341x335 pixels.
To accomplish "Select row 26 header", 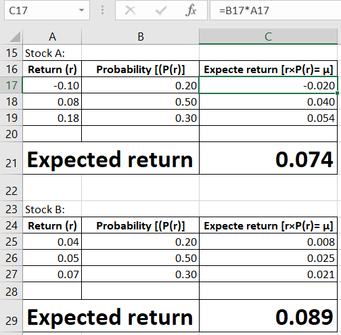I will [12, 258].
